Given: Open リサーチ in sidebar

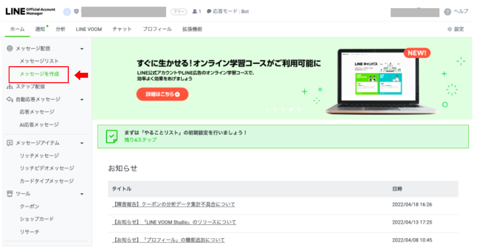Looking at the screenshot, I should pos(30,232).
